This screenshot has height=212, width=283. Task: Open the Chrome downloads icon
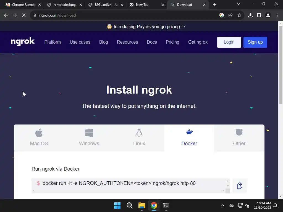250,15
